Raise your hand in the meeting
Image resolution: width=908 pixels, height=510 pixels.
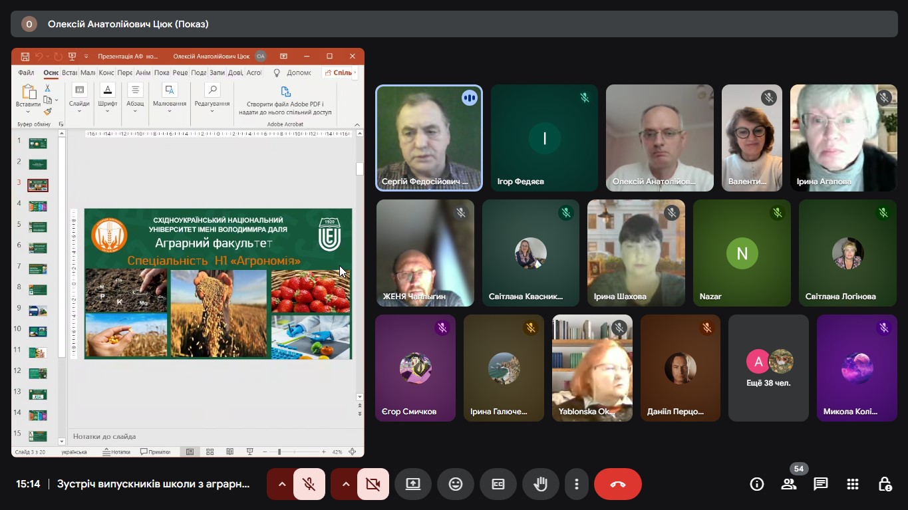pos(540,484)
